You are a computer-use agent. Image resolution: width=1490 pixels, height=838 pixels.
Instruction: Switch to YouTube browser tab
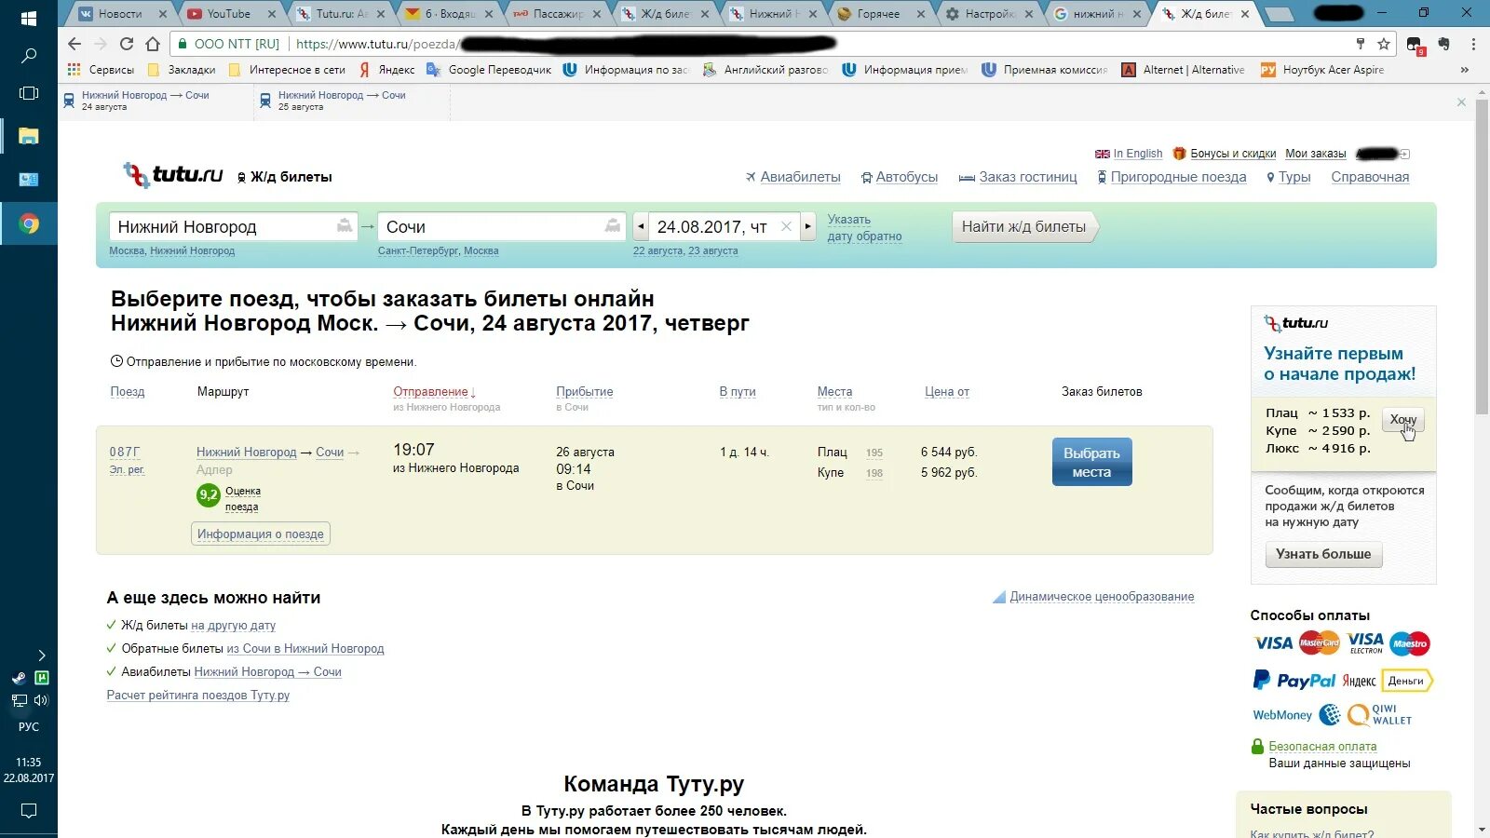pos(228,14)
